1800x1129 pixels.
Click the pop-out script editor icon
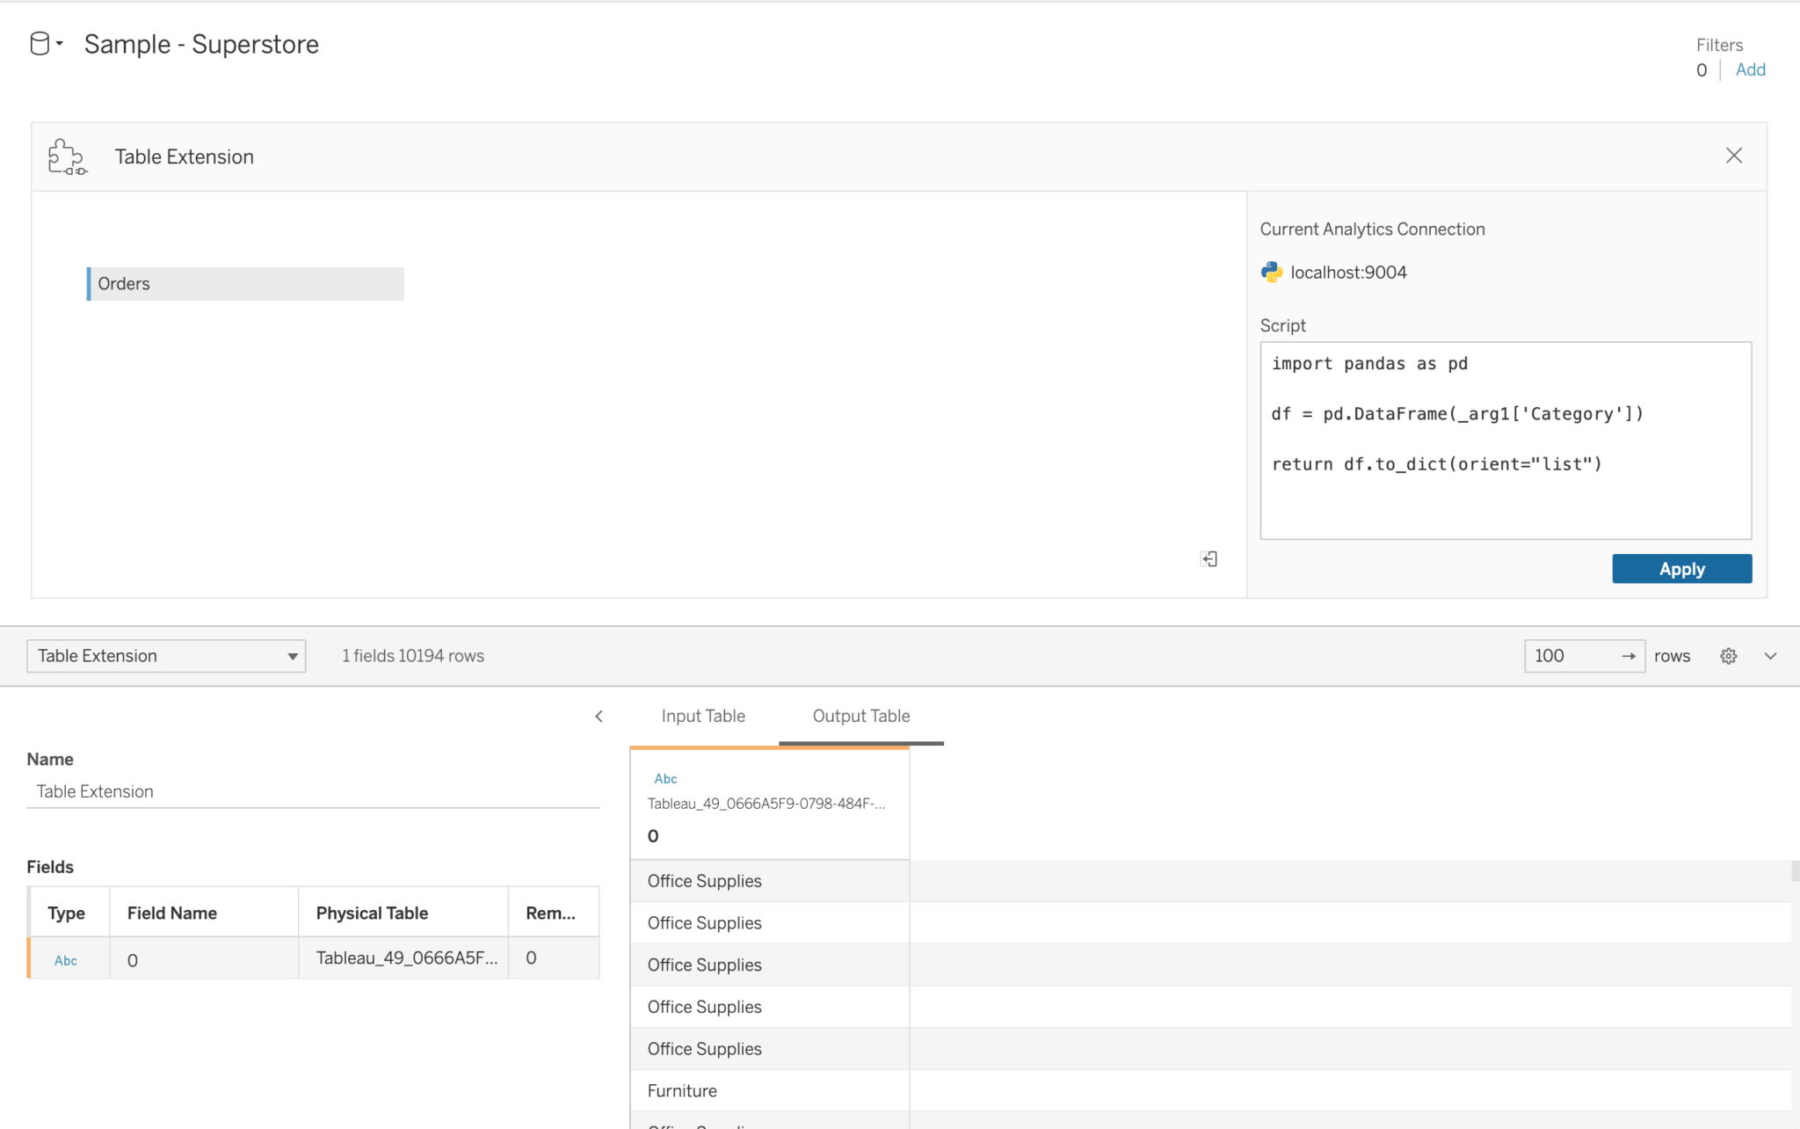[x=1208, y=558]
